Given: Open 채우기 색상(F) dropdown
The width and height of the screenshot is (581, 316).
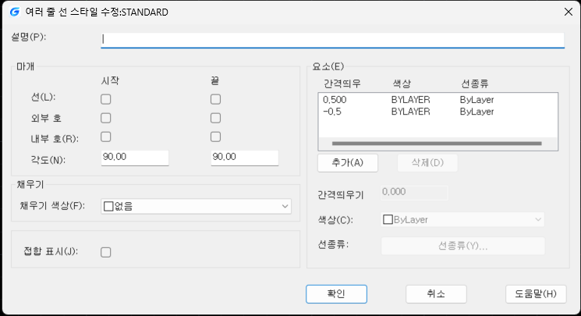Looking at the screenshot, I should click(x=196, y=206).
